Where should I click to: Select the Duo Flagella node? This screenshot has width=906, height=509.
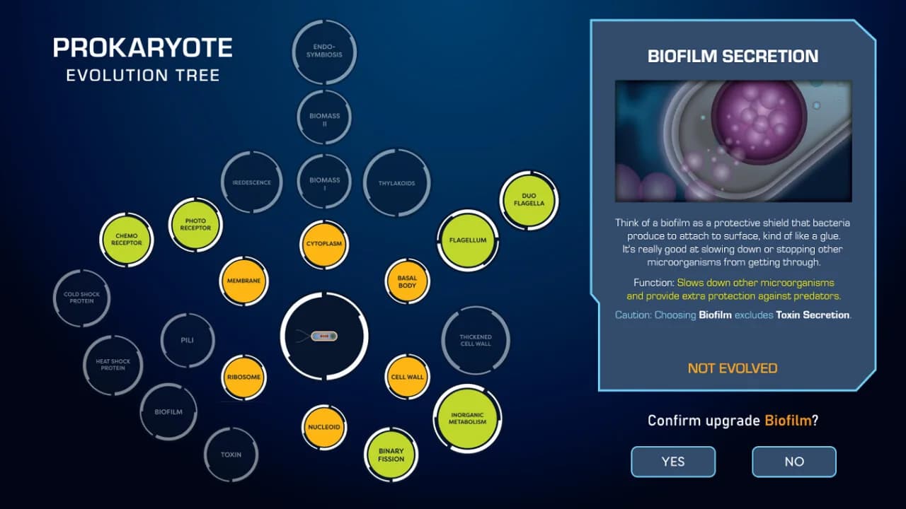click(x=529, y=199)
